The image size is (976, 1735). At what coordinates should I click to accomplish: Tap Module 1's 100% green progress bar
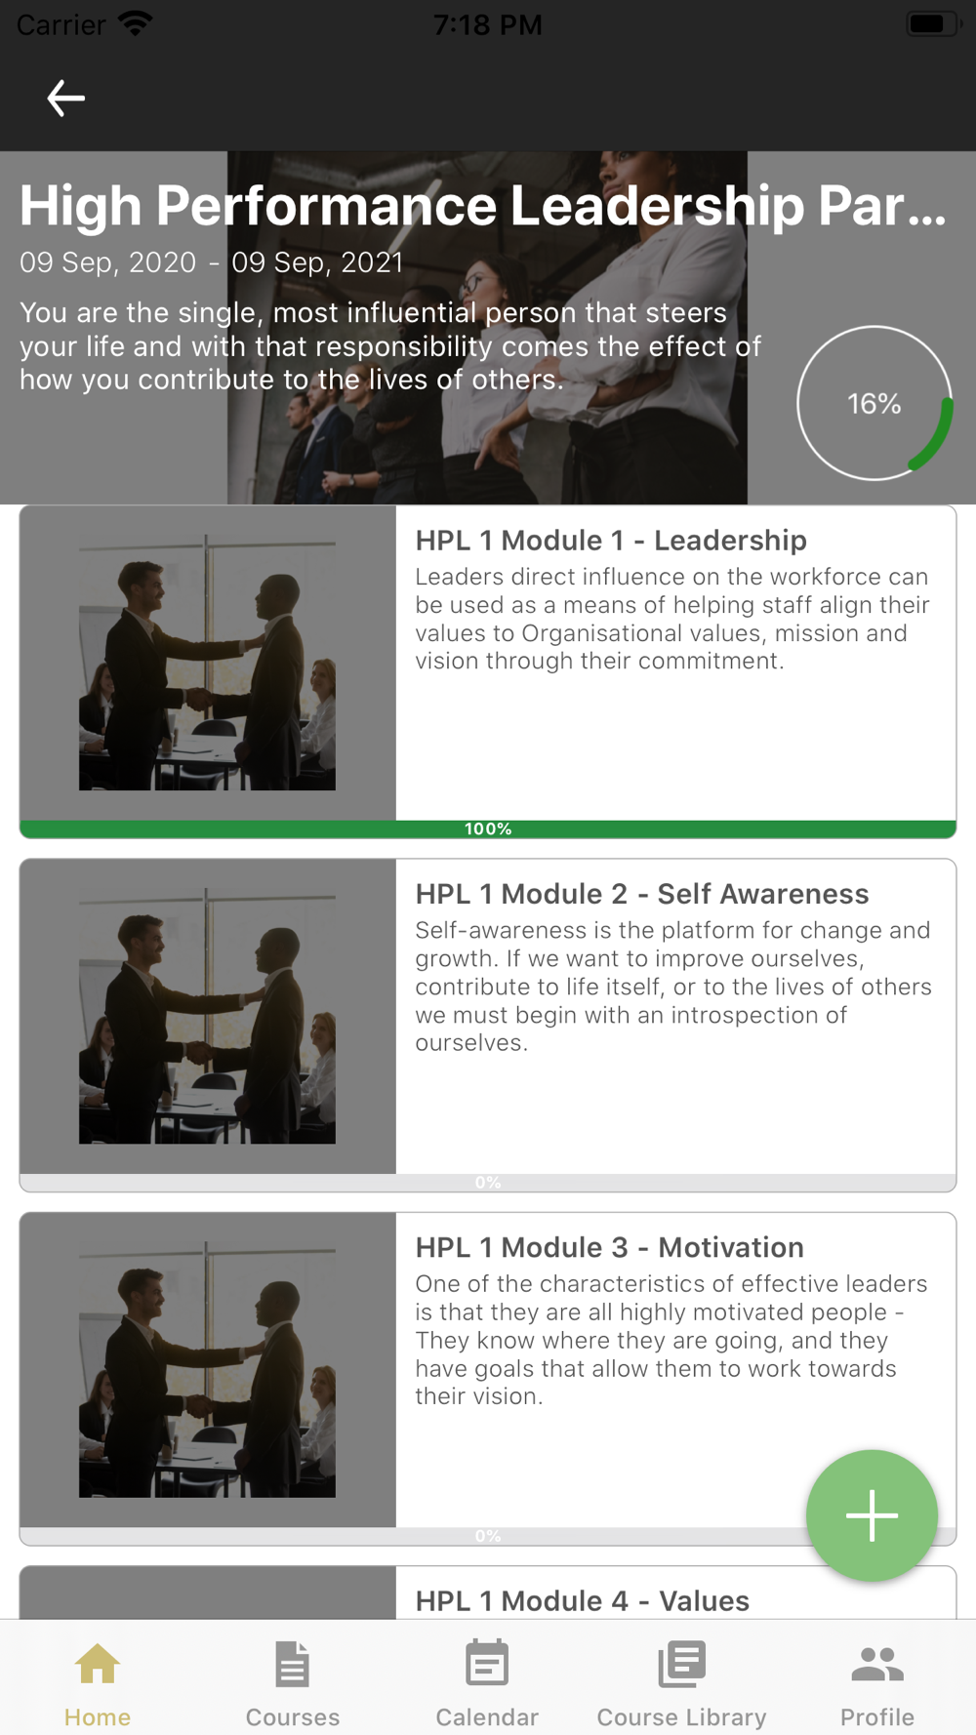tap(488, 828)
